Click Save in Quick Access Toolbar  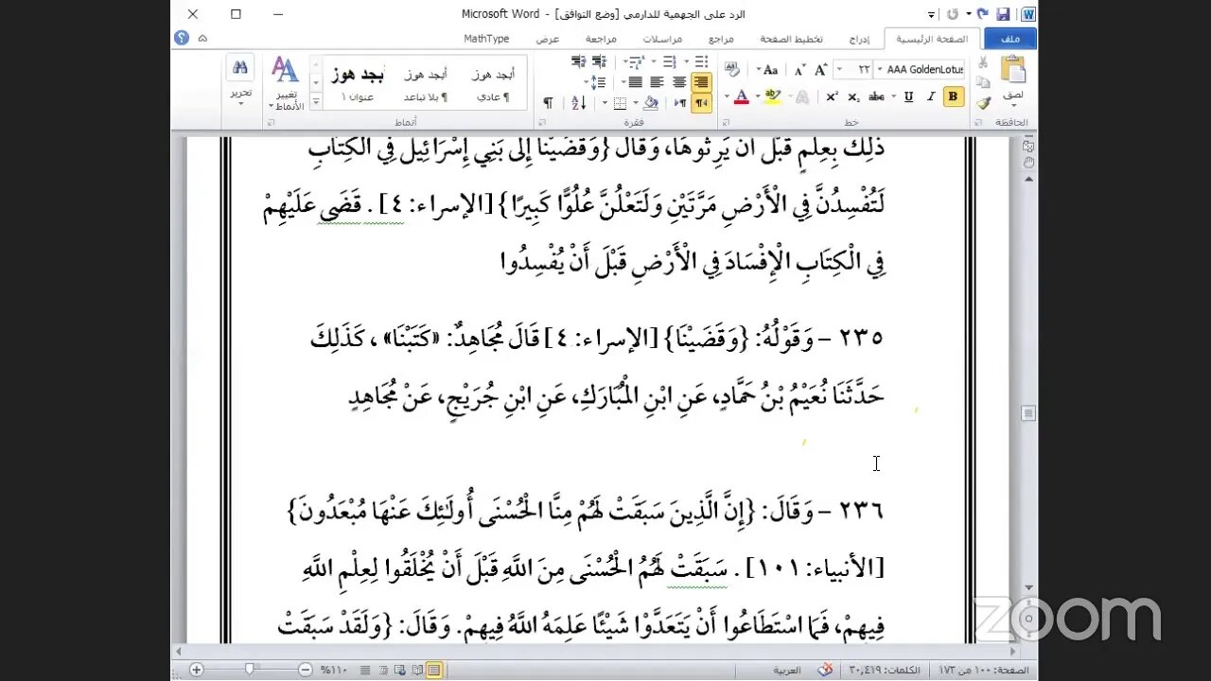(x=1002, y=14)
